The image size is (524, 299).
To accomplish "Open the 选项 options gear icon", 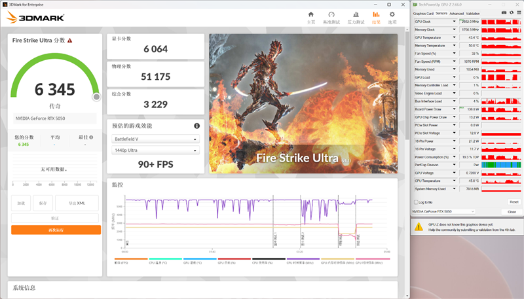I will pyautogui.click(x=392, y=17).
